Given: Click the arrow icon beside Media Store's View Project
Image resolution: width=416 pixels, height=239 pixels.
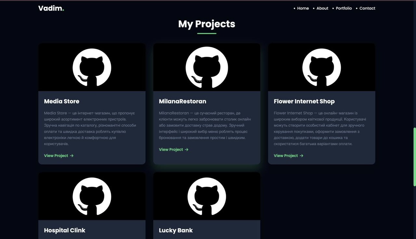Looking at the screenshot, I should (72, 156).
